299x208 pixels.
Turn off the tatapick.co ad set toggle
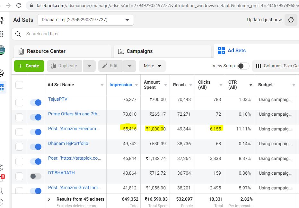(36, 162)
